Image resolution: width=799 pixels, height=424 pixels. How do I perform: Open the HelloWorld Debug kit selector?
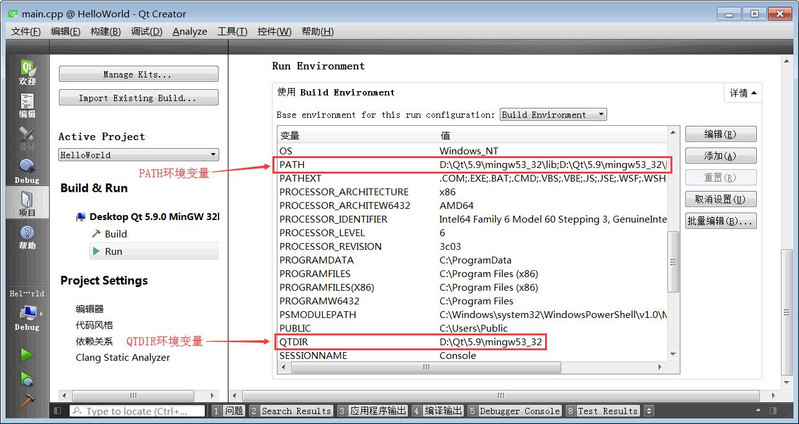click(27, 311)
